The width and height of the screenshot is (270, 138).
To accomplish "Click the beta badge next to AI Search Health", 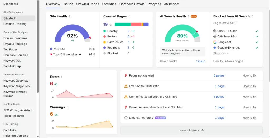I will pos(194,16).
